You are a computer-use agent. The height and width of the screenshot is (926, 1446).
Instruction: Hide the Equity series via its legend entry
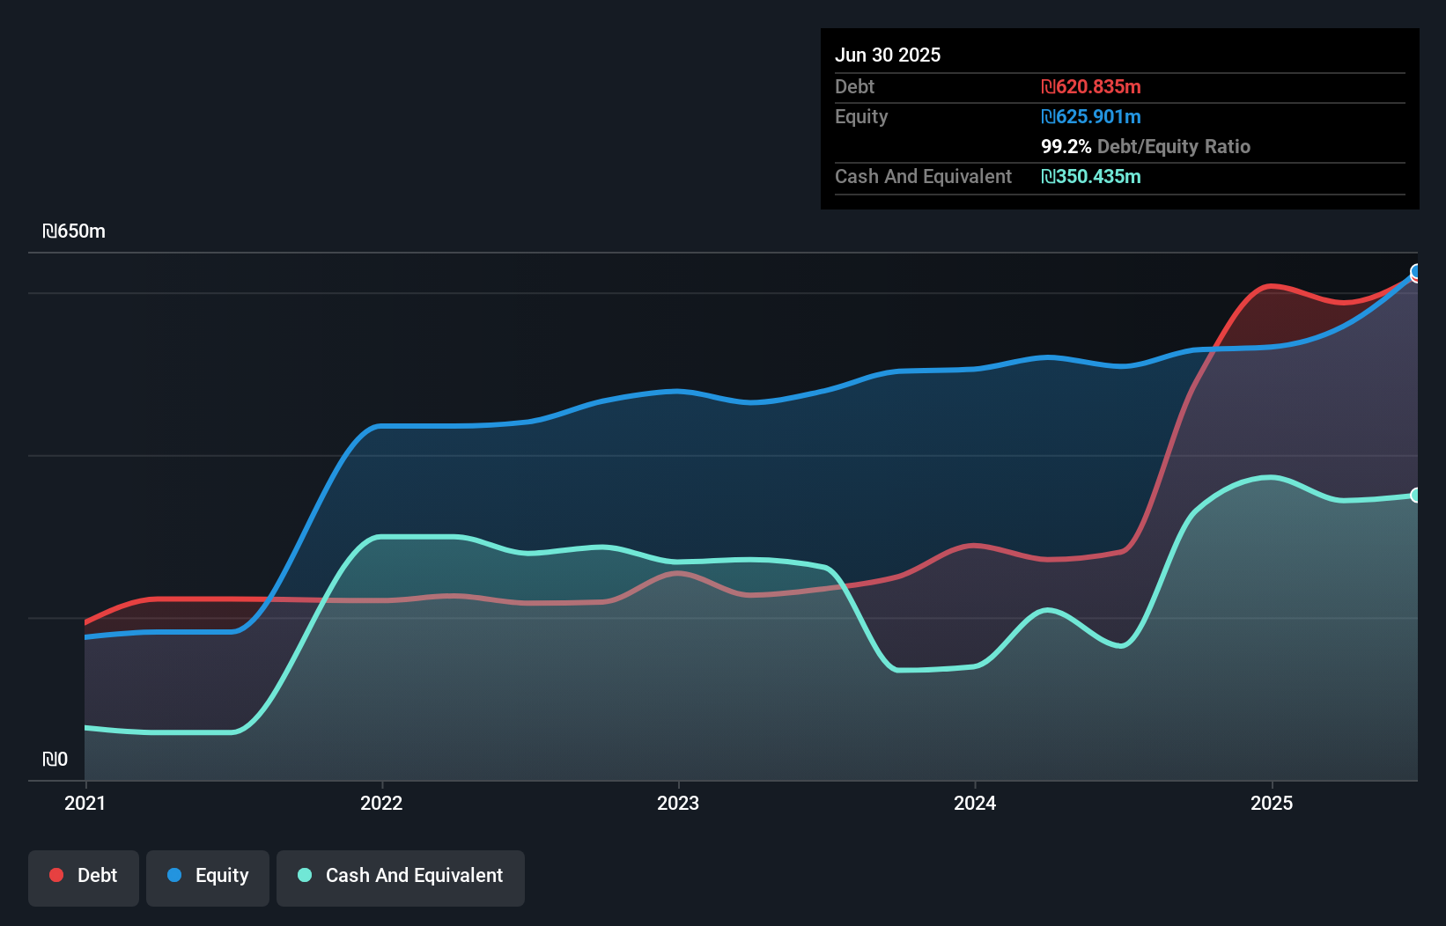click(x=207, y=876)
